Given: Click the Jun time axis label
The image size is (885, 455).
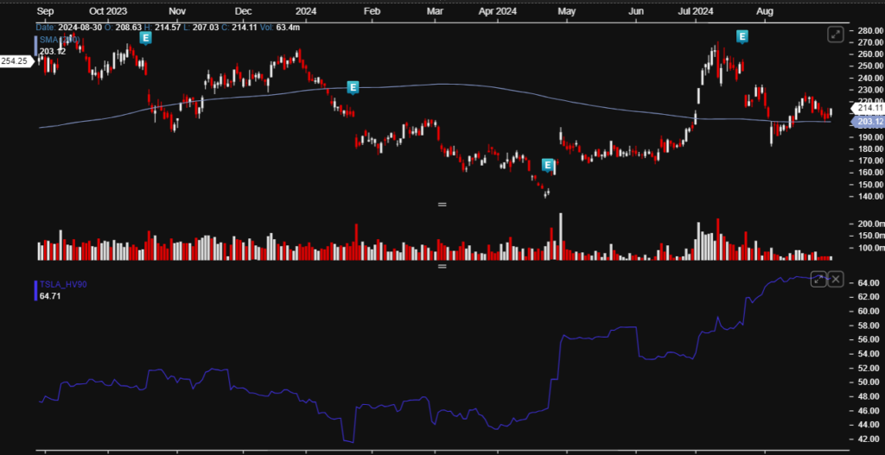Looking at the screenshot, I should click(x=635, y=11).
